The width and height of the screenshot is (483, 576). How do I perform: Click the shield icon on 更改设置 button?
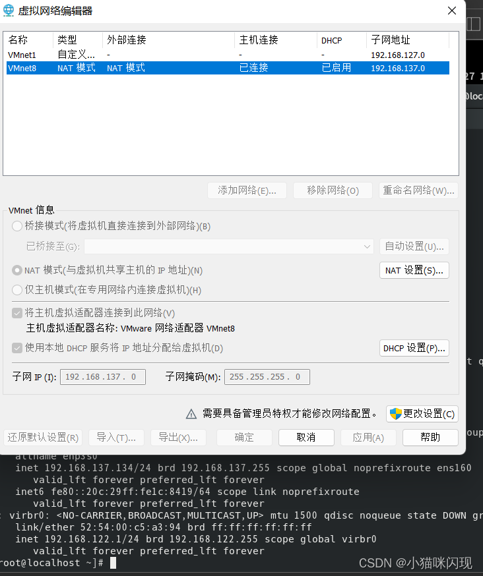coord(395,414)
